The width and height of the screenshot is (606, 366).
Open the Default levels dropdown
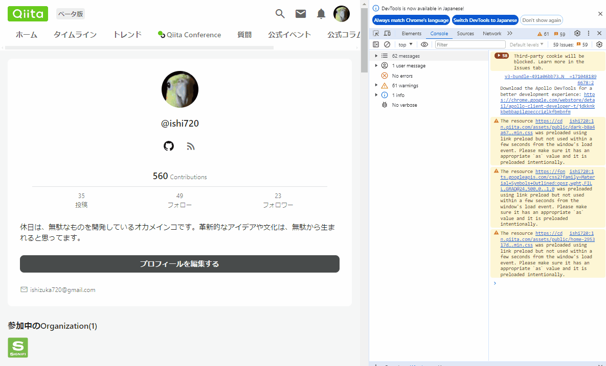click(525, 44)
